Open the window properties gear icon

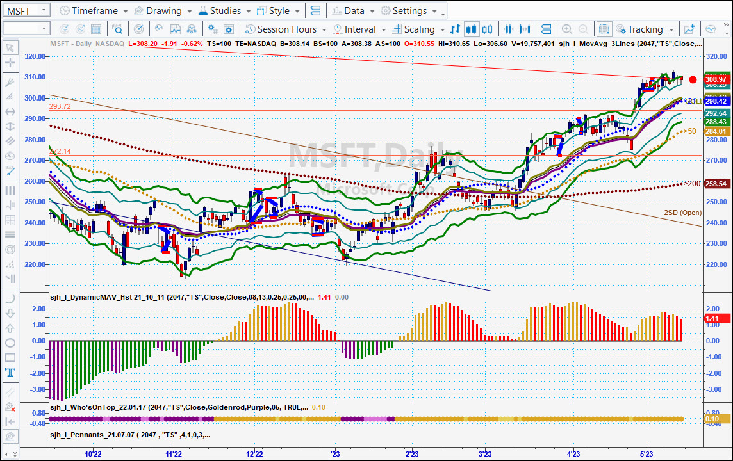[229, 29]
